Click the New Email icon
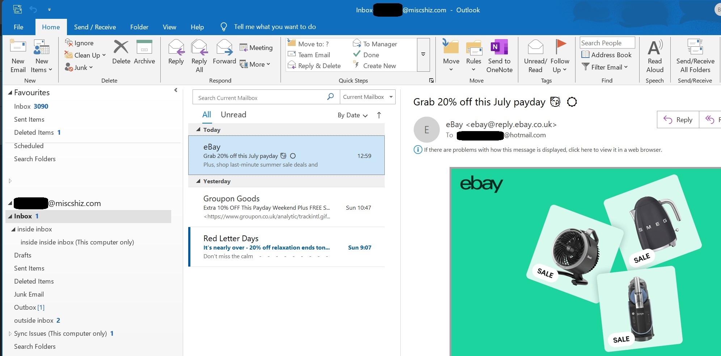The height and width of the screenshot is (356, 721). (x=18, y=47)
